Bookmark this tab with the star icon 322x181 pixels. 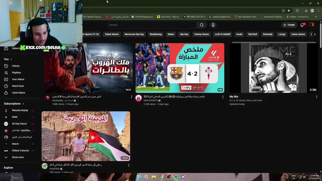(x=289, y=11)
